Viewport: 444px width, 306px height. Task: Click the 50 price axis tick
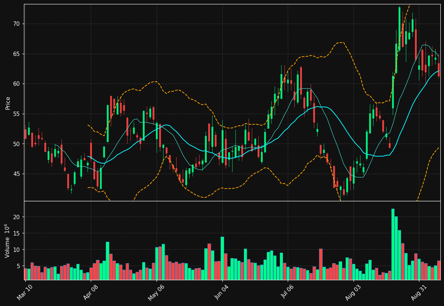click(16, 144)
